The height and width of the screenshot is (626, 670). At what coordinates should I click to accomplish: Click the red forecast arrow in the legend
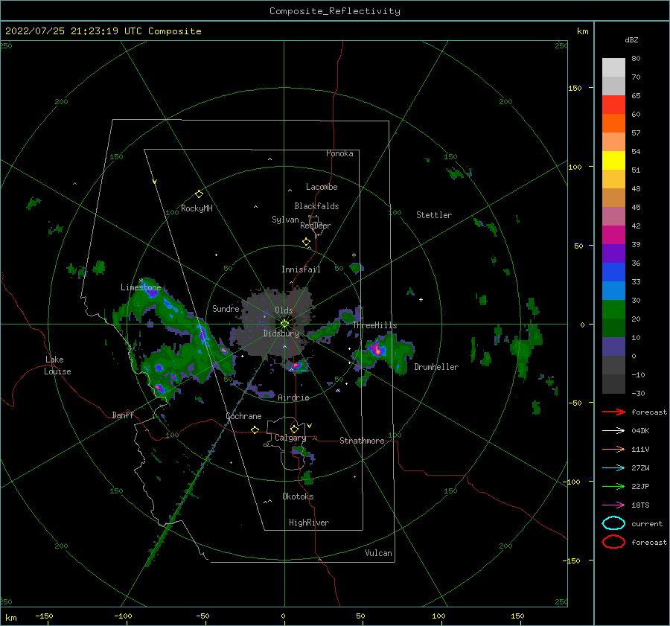click(x=613, y=412)
